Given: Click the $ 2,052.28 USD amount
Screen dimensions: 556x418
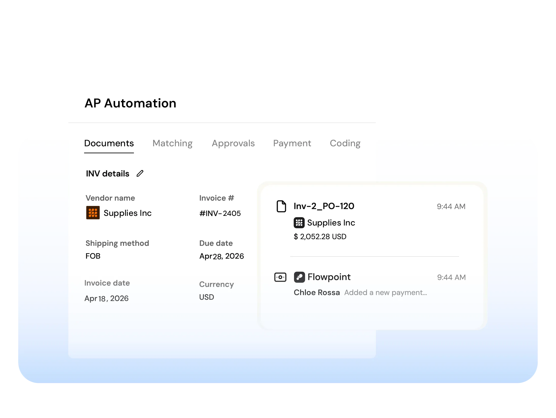Looking at the screenshot, I should [320, 237].
